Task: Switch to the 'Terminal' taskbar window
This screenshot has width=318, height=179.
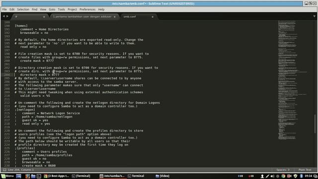Action: 136,176
